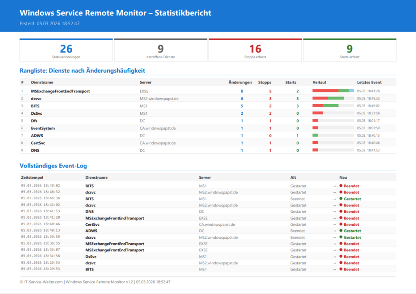
Task: Click the red Beendet dot for dcsvc at 18:48:32
Action: point(341,192)
